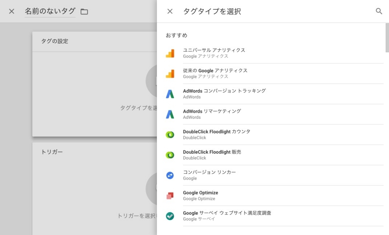Click the タグの設定 card heading
This screenshot has width=389, height=235.
point(55,41)
